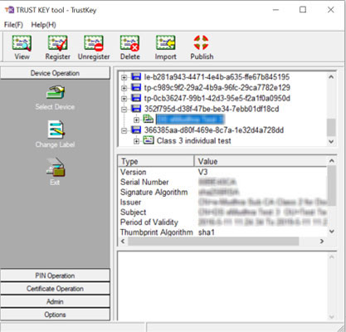Click the View certificate toolbar icon
The width and height of the screenshot is (346, 332).
tap(22, 43)
